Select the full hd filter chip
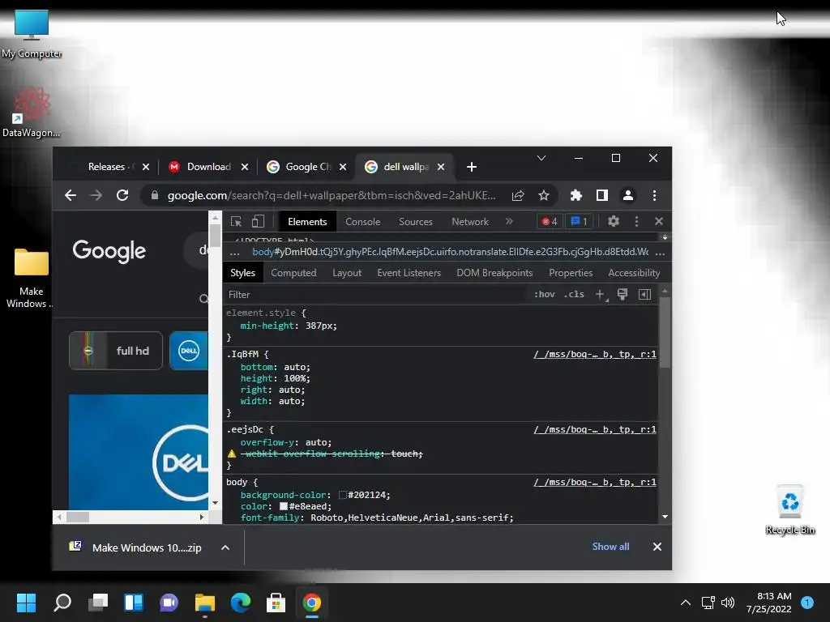The width and height of the screenshot is (830, 622). (115, 351)
